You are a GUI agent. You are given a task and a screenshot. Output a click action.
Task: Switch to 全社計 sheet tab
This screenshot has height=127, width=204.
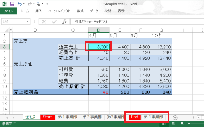click(31, 117)
